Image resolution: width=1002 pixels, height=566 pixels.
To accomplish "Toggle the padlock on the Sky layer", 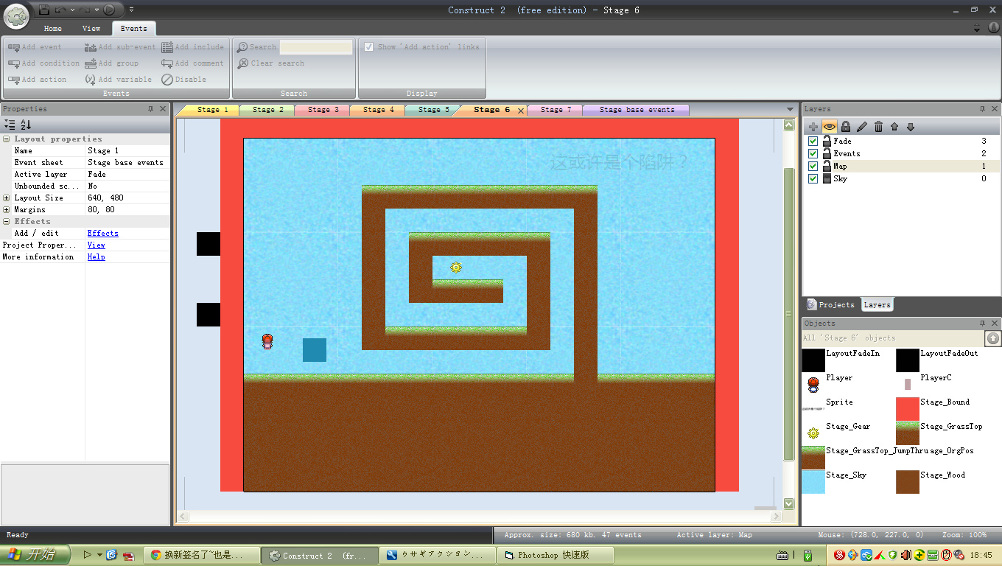I will 827,178.
